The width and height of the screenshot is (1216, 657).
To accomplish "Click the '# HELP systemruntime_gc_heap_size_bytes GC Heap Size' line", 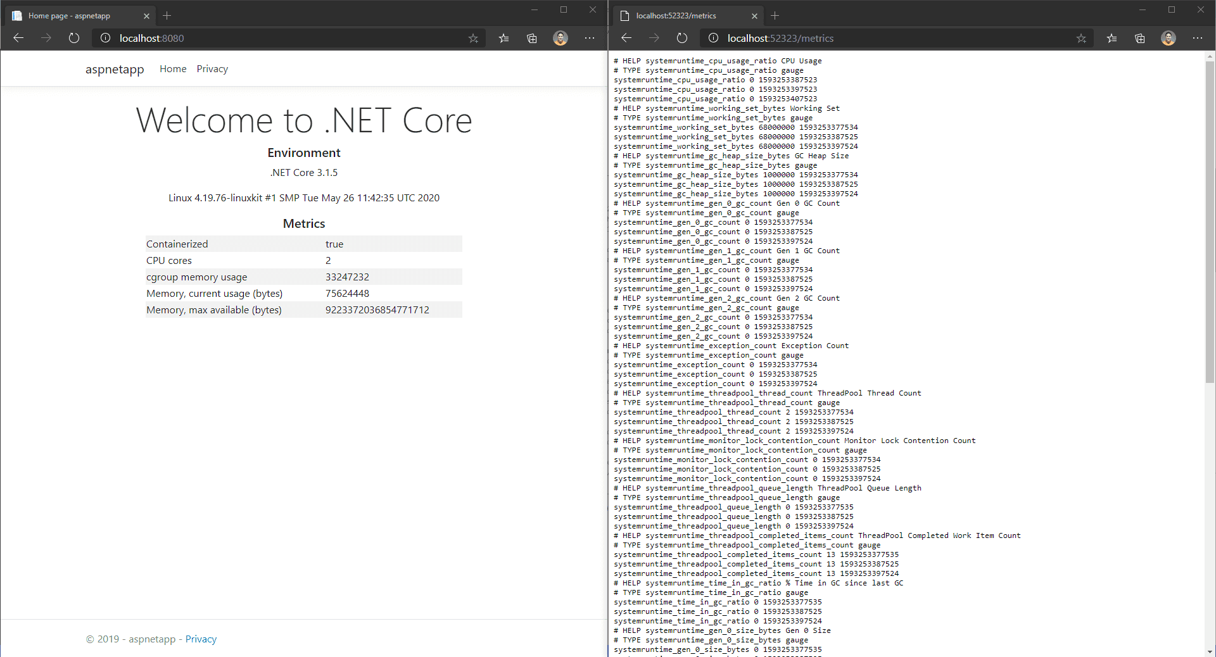I will (x=731, y=156).
